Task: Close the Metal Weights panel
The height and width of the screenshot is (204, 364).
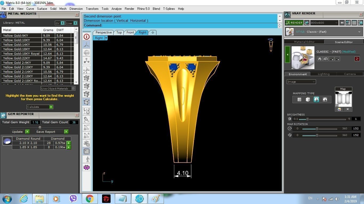Action: [77, 15]
